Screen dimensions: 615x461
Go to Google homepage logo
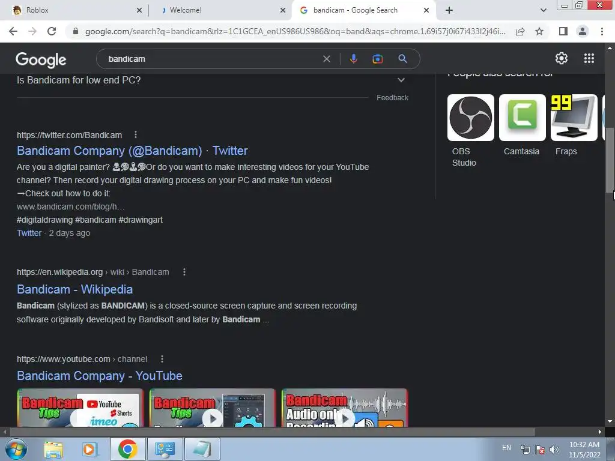coord(41,60)
